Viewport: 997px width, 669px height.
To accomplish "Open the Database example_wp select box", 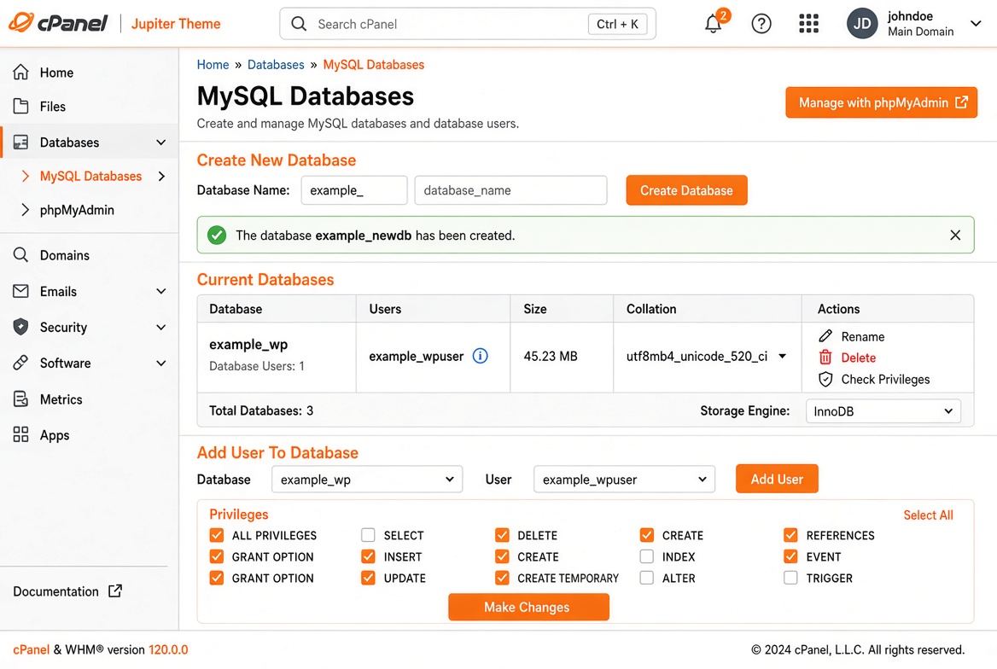I will (367, 479).
